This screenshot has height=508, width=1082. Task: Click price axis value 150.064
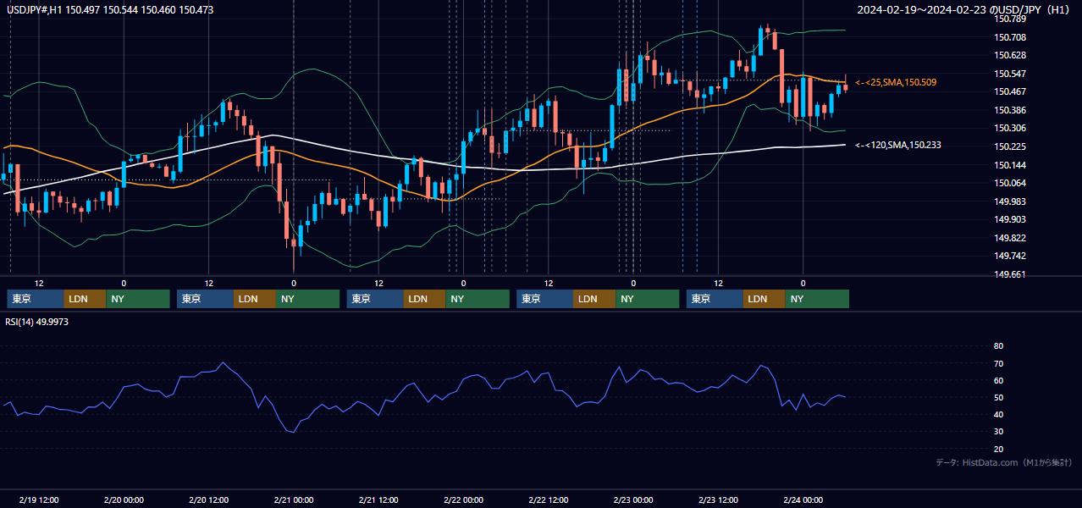[x=1010, y=183]
